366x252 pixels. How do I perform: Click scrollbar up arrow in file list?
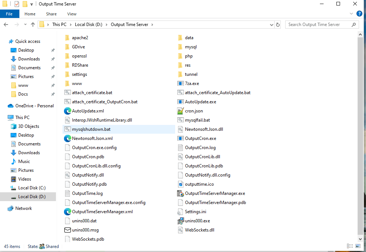pos(360,34)
